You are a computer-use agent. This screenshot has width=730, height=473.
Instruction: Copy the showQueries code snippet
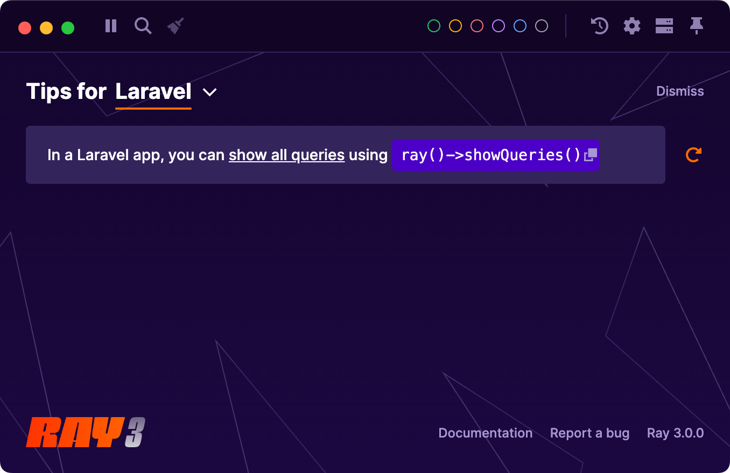click(x=591, y=155)
